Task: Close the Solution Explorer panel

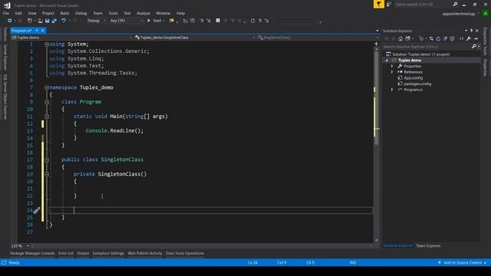Action: pyautogui.click(x=477, y=31)
